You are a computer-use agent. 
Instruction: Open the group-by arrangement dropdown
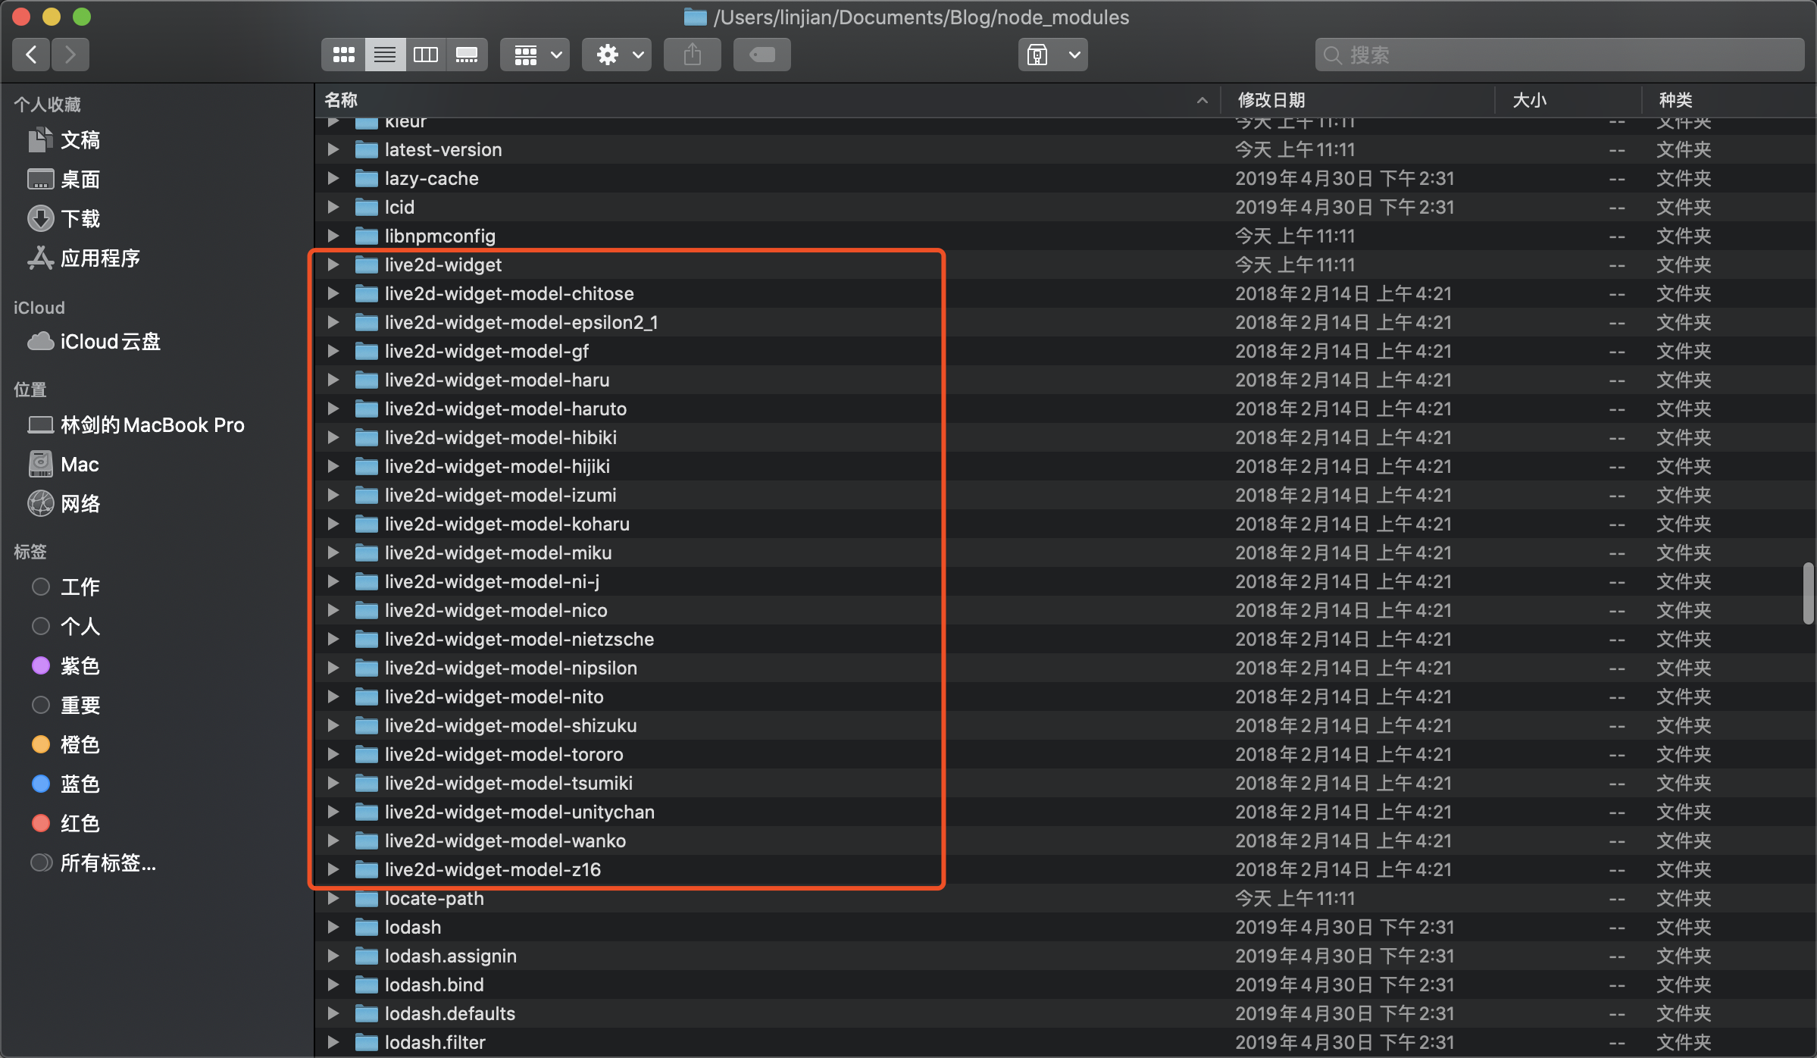536,55
